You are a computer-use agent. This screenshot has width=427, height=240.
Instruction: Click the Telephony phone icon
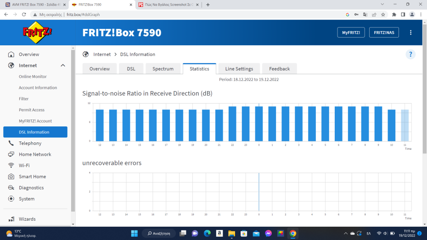(x=11, y=143)
